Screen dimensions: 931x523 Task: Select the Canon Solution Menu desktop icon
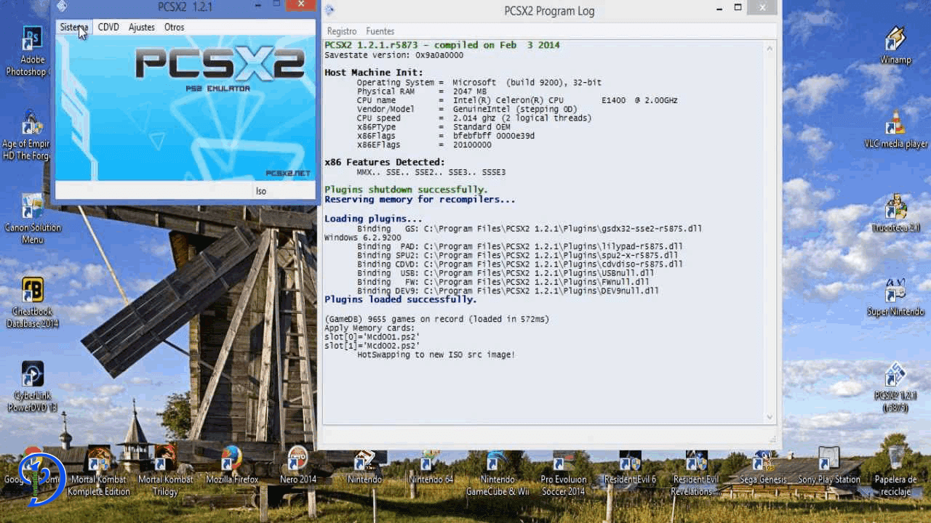[32, 219]
